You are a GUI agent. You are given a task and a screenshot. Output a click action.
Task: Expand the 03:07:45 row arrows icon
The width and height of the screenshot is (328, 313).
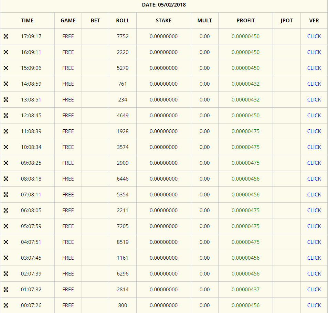pos(6,258)
